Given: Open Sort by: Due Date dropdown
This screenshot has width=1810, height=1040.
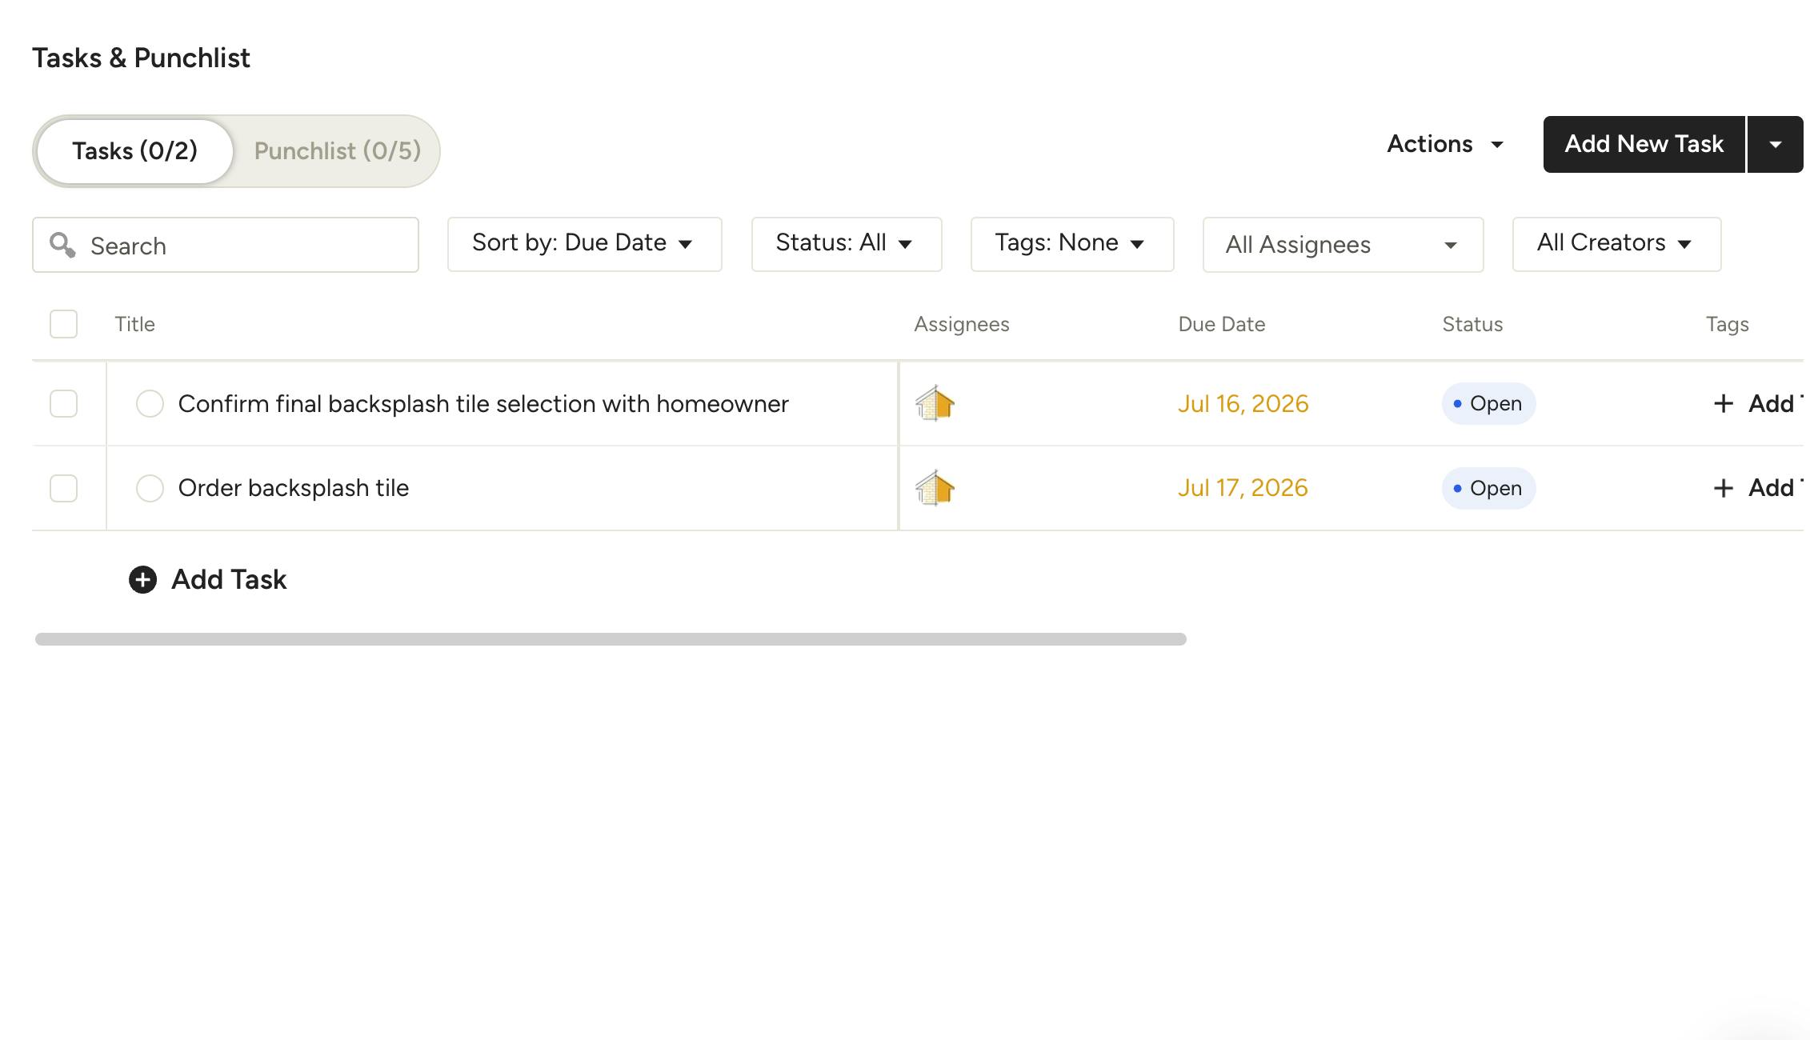Looking at the screenshot, I should click(x=585, y=244).
